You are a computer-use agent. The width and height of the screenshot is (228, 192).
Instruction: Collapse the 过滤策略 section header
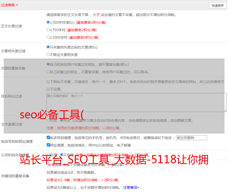(x=9, y=5)
